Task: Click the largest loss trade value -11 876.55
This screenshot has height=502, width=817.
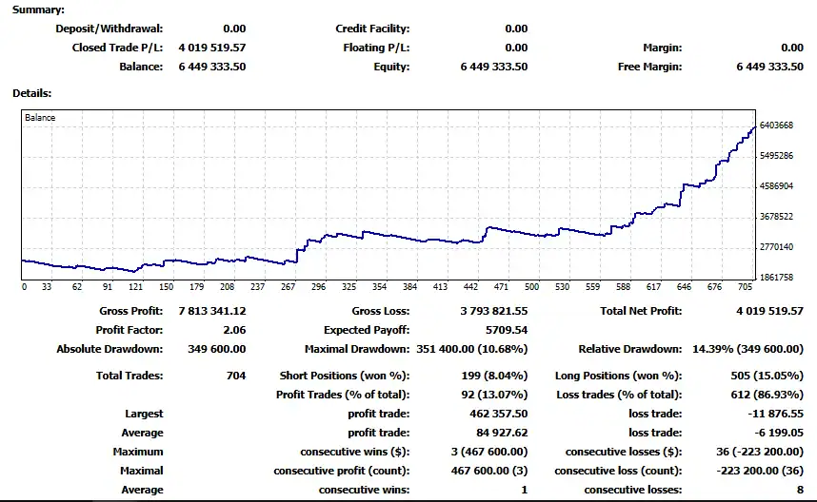Action: (x=775, y=415)
